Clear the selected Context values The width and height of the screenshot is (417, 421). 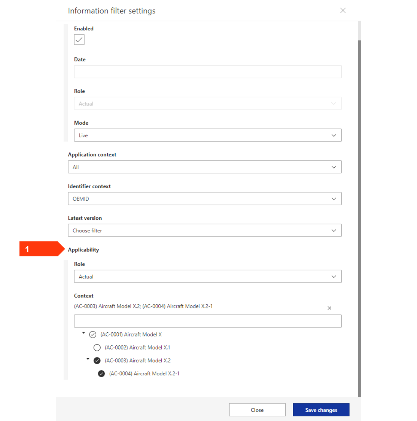329,308
